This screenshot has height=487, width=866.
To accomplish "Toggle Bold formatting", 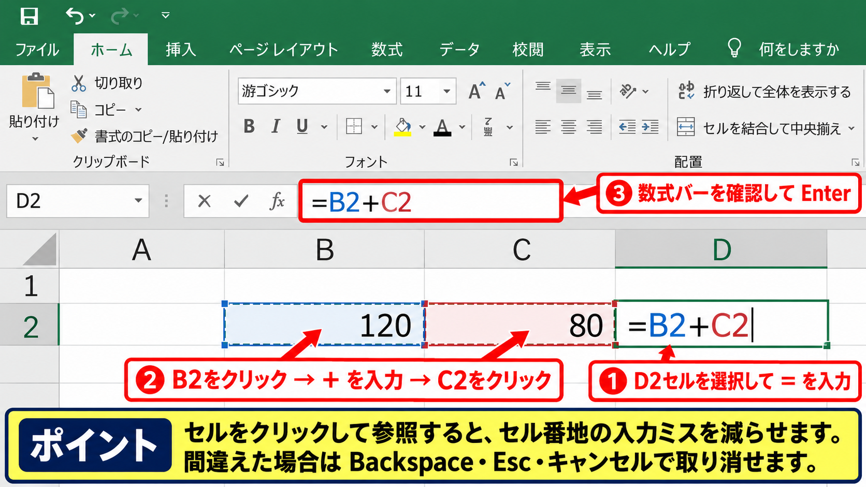I will [x=249, y=126].
